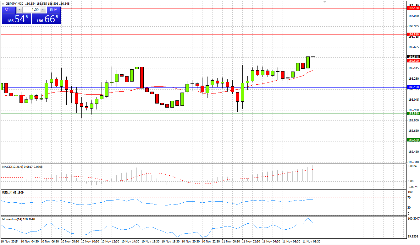Select the chart shift marker triangle on top edge
420x245 pixels.
[x=325, y=2]
